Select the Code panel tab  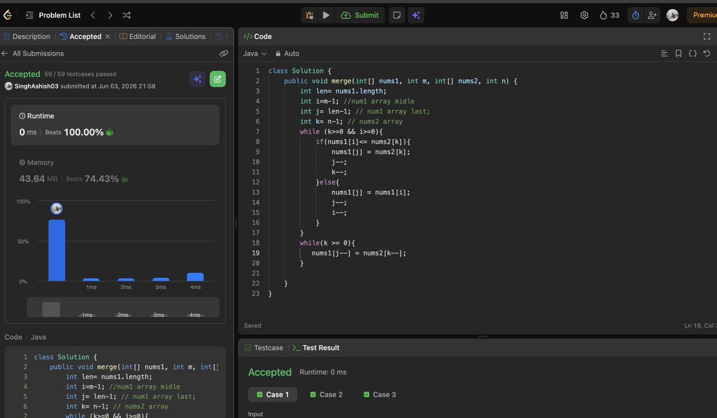[x=258, y=36]
